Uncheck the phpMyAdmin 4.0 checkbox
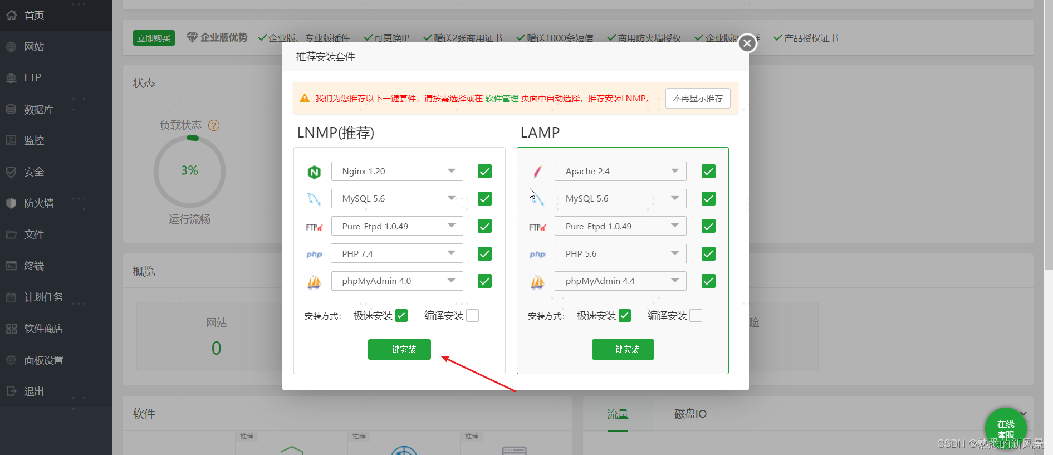 [x=484, y=281]
